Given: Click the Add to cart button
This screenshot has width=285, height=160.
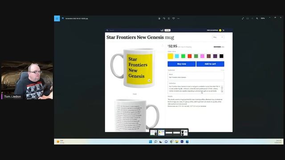Looking at the screenshot, I should (210, 64).
